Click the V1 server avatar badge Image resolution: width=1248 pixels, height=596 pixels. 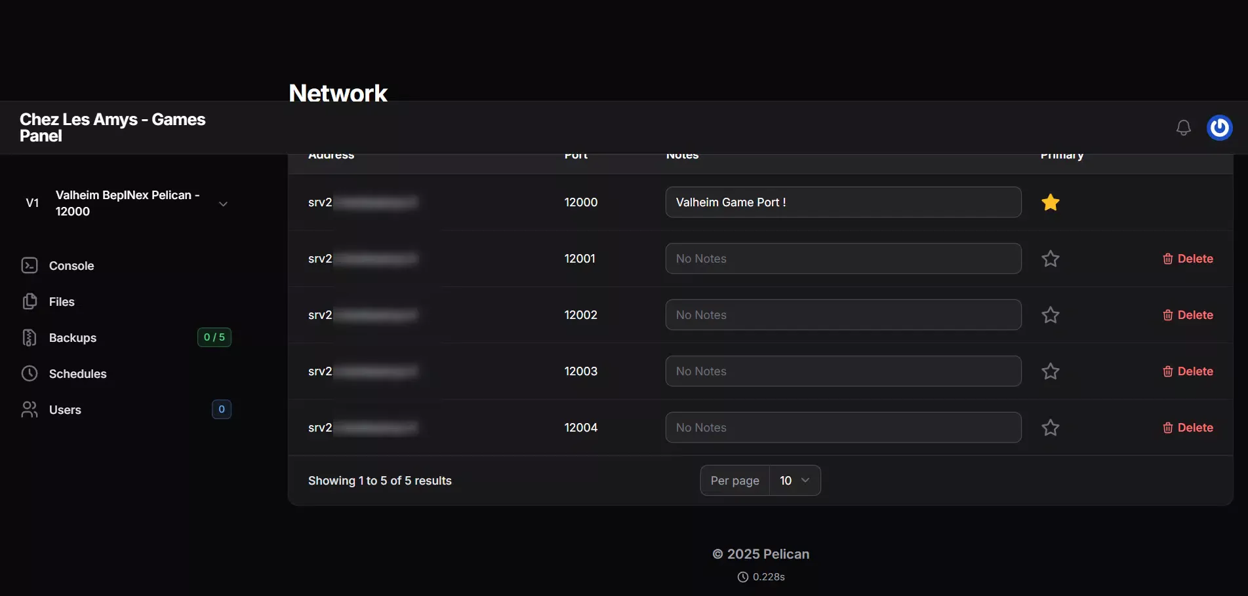tap(32, 203)
